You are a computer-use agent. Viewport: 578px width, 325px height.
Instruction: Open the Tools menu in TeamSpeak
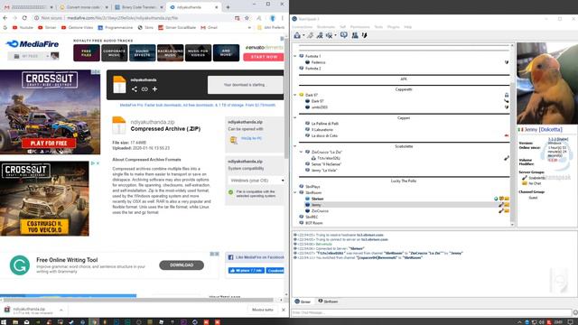click(x=378, y=27)
